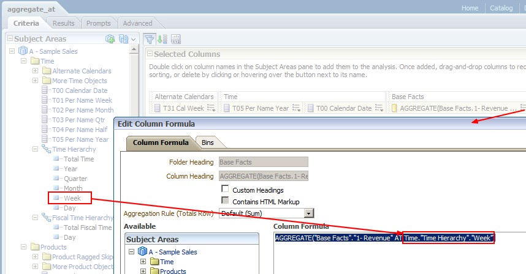Click the T00 Calendar Date column icon in tree

[44, 90]
